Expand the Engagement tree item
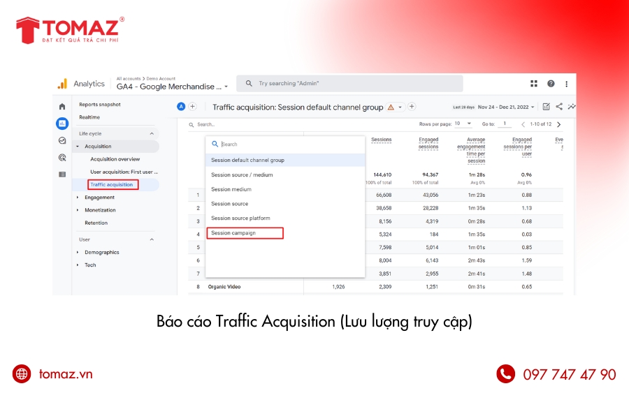The height and width of the screenshot is (393, 629). [x=78, y=198]
